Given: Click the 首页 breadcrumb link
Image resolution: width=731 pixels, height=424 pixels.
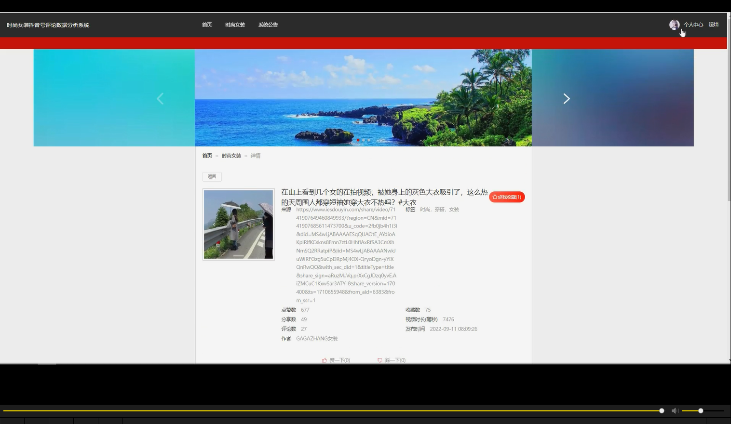Looking at the screenshot, I should tap(207, 156).
